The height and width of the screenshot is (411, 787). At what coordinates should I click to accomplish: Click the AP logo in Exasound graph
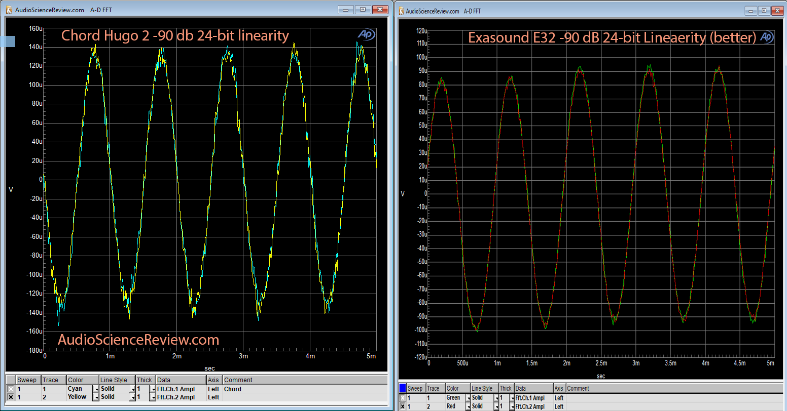[x=766, y=37]
